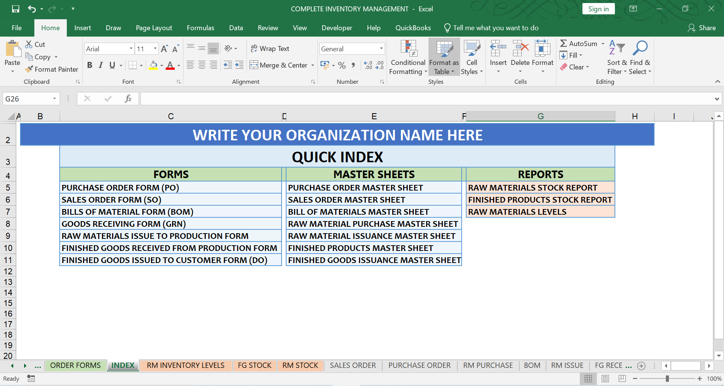Open the General number format dropdown
The height and width of the screenshot is (386, 724).
[x=381, y=48]
